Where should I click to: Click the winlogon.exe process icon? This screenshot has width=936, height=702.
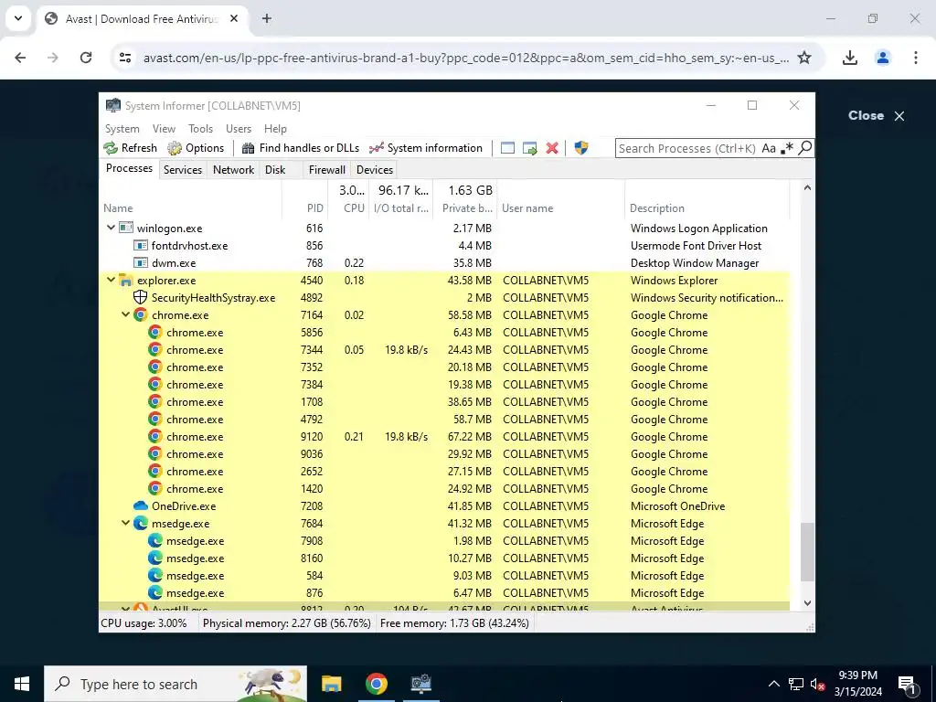coord(126,228)
